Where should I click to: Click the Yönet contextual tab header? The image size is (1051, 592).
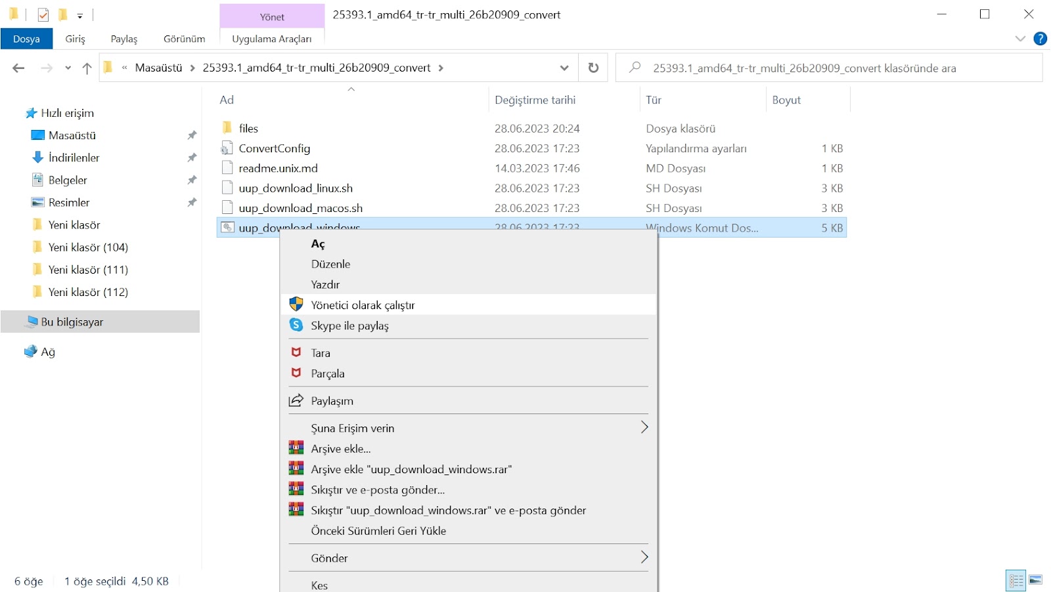272,16
